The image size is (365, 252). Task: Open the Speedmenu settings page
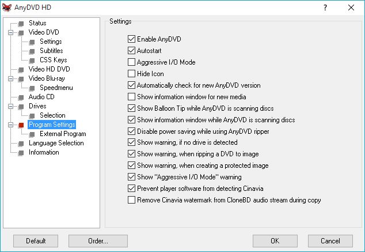point(55,88)
